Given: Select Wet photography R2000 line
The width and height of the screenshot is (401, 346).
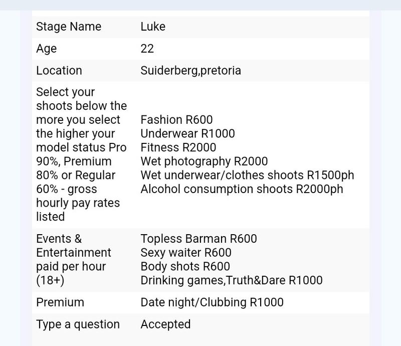Looking at the screenshot, I should [204, 161].
